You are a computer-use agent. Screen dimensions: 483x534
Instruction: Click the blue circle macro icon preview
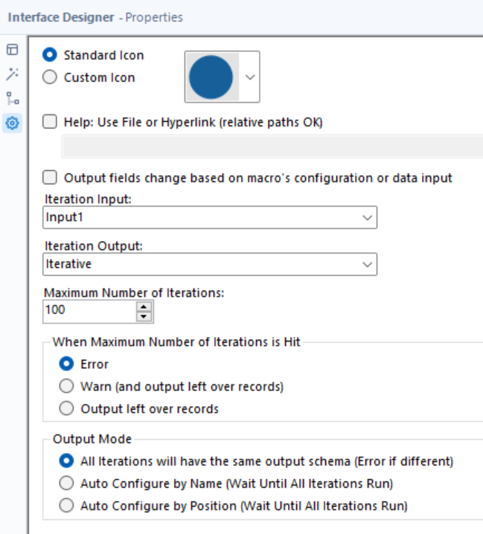click(x=211, y=77)
